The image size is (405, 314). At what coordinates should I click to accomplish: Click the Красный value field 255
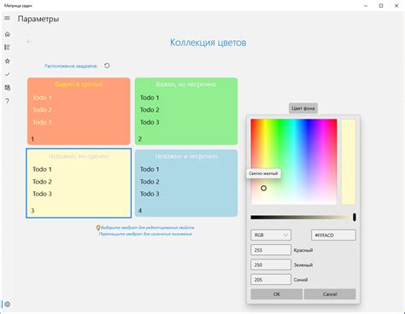coord(271,250)
